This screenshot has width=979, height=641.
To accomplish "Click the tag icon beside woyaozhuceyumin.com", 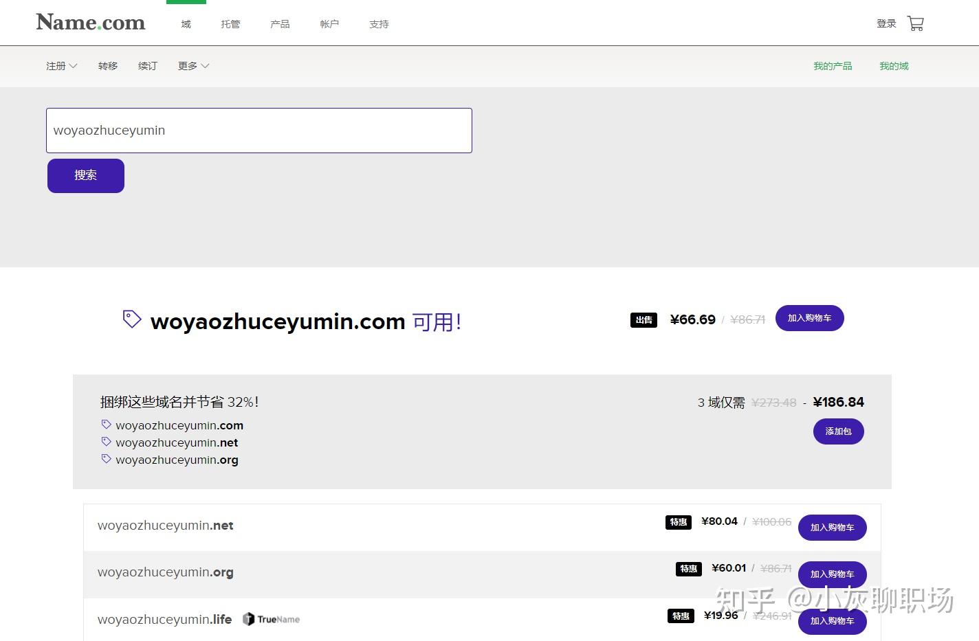I will 131,318.
